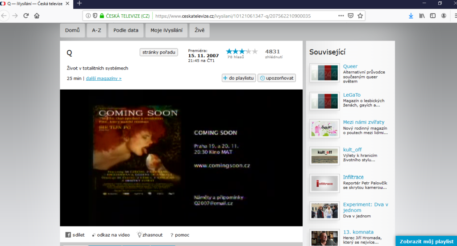Open the downloads arrow icon
457x246 pixels.
click(411, 16)
